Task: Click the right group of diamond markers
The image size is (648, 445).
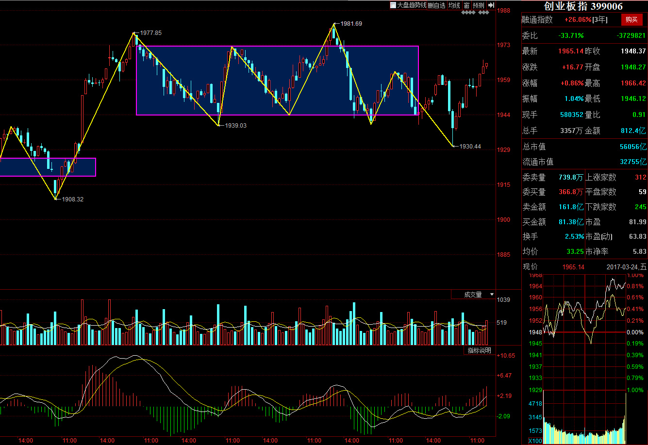Action: pos(483,13)
